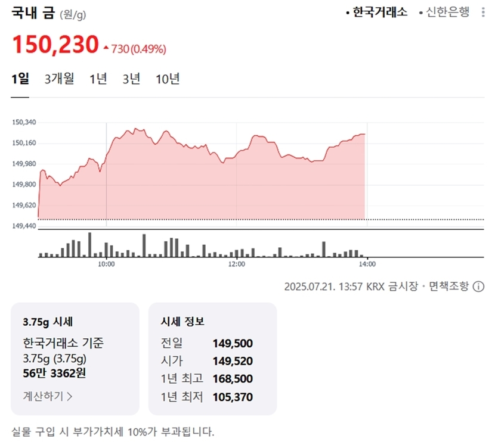Click the 12:00 time axis label
Viewport: 495px width, 442px height.
coord(237,264)
